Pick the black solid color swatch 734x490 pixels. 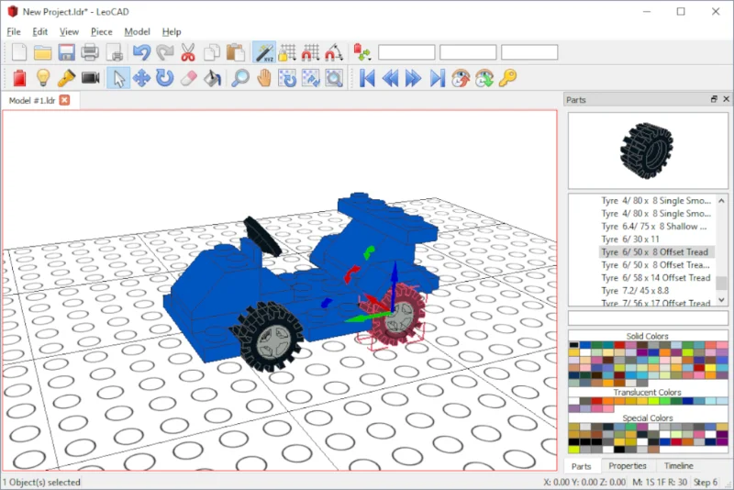coord(574,345)
